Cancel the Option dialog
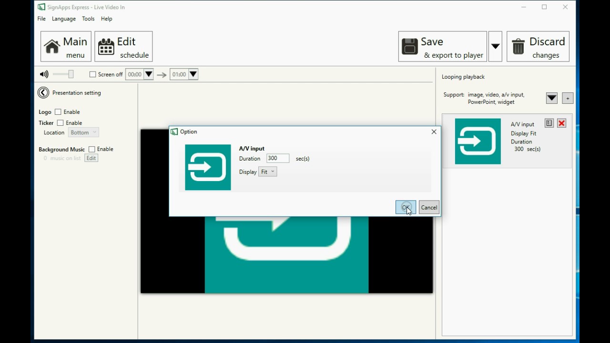The height and width of the screenshot is (343, 610). click(429, 207)
